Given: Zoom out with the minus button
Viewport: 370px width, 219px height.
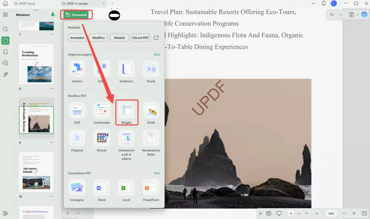Looking at the screenshot, I should pyautogui.click(x=344, y=213).
